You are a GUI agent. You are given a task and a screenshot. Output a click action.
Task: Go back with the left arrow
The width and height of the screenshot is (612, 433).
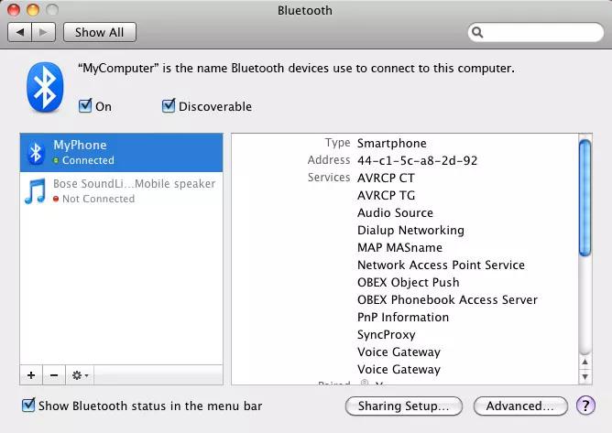coord(20,32)
